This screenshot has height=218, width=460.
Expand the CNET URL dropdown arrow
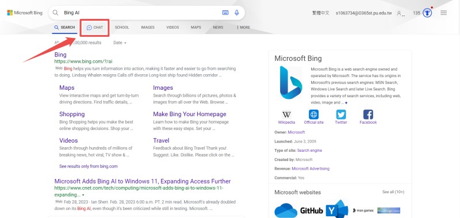83,195
